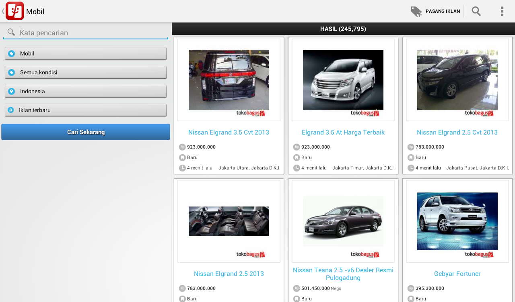
Task: Click the bookmark icon on Elgrand 3.5 At Harga Terbaik
Action: point(297,157)
